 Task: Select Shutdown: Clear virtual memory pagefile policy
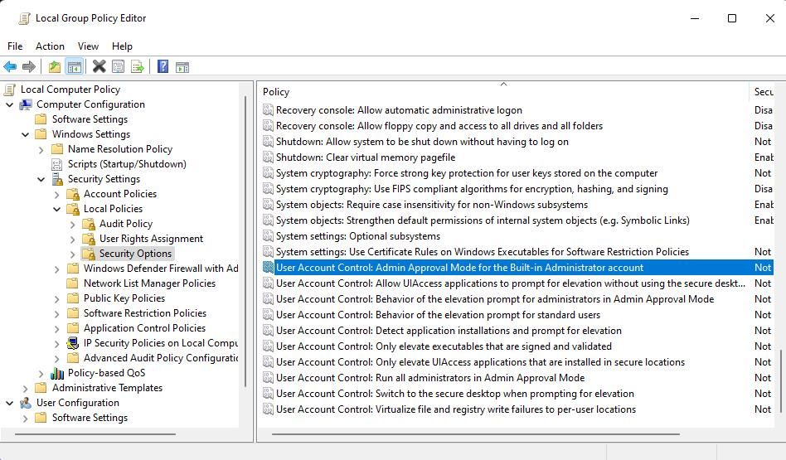click(x=365, y=157)
